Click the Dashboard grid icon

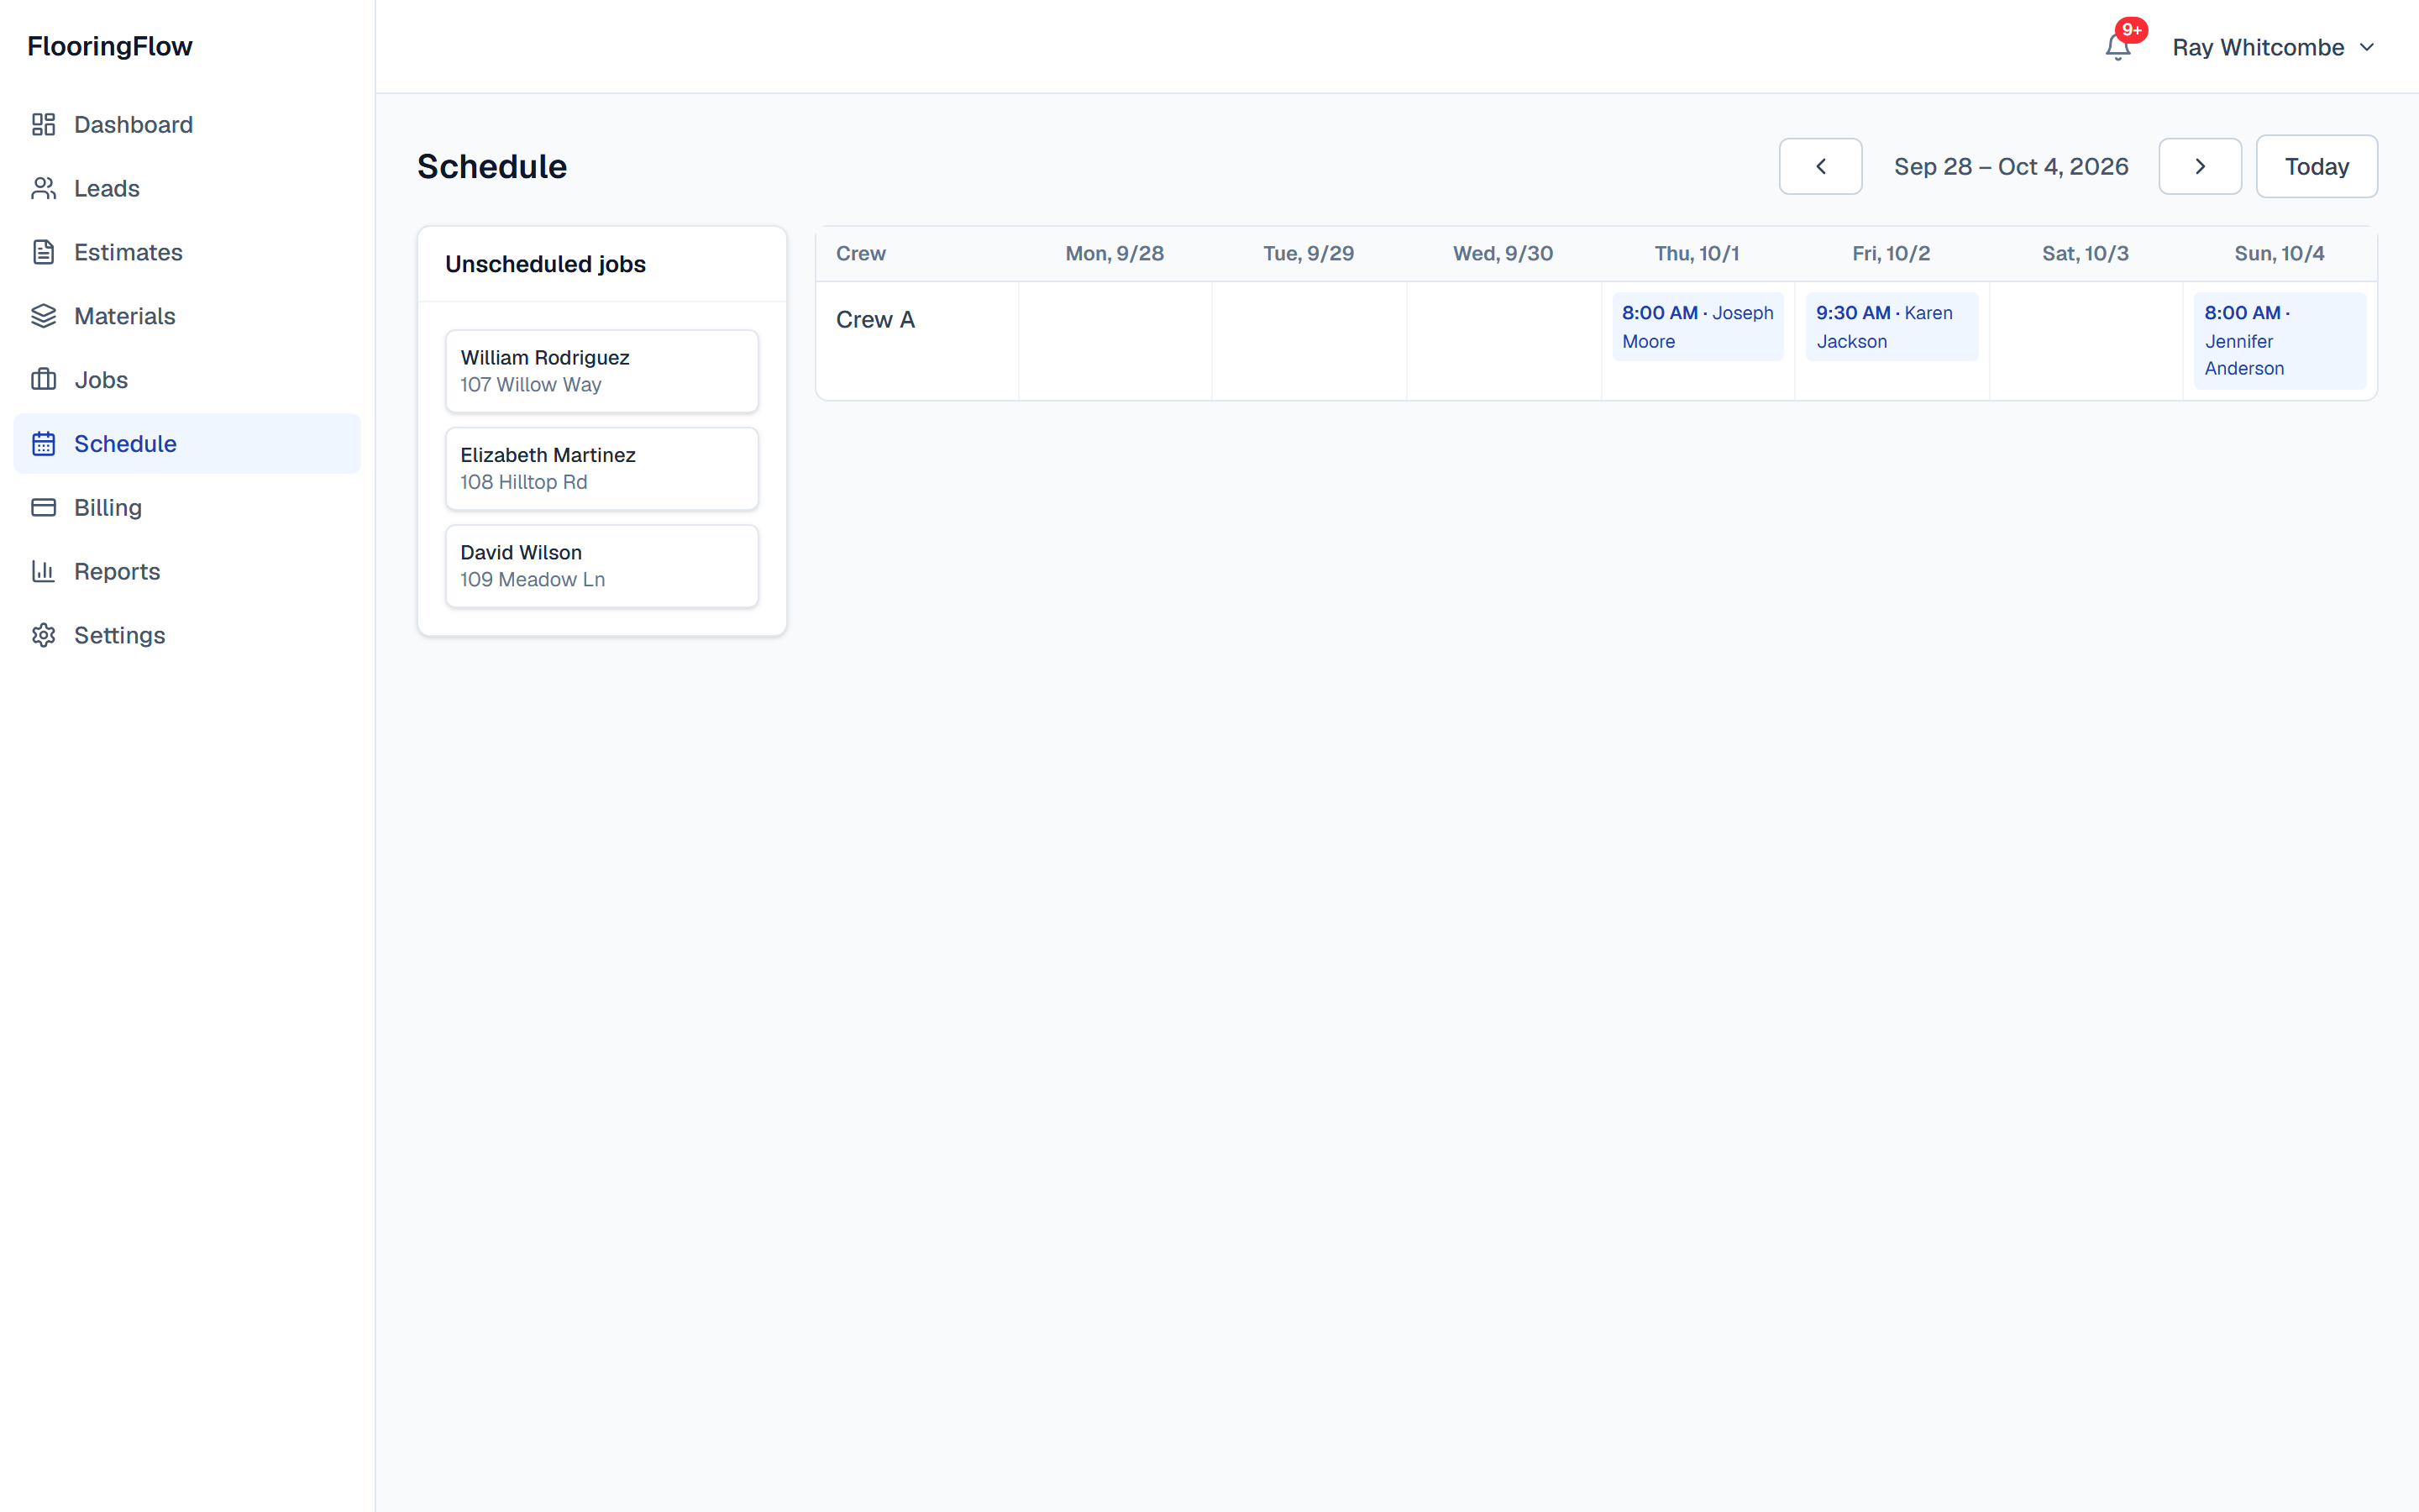pos(43,124)
